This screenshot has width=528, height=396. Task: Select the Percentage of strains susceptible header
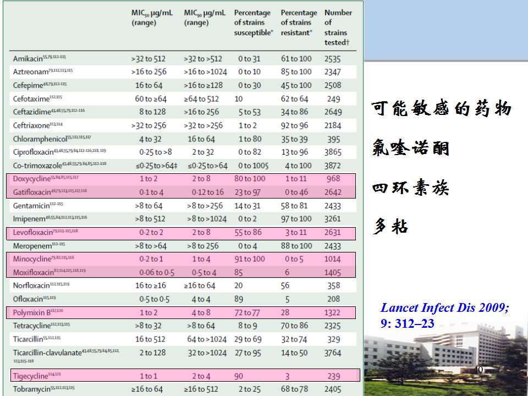254,23
